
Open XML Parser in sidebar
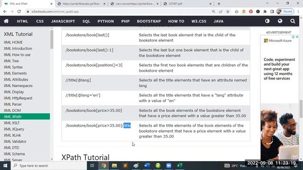pyautogui.click(x=13, y=104)
